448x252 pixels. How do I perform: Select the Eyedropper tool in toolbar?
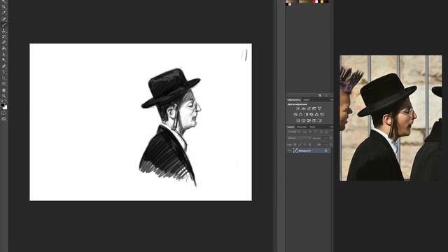[3, 13]
